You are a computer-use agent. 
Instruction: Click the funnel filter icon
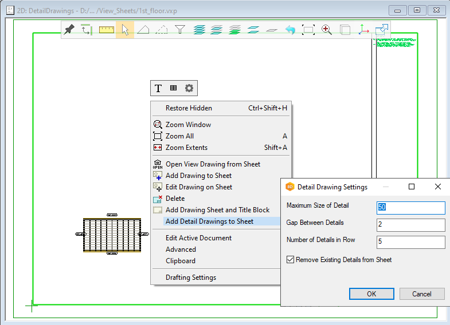180,30
